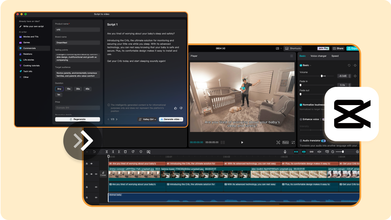Toggle visibility of the video track eye icon

pos(92,174)
